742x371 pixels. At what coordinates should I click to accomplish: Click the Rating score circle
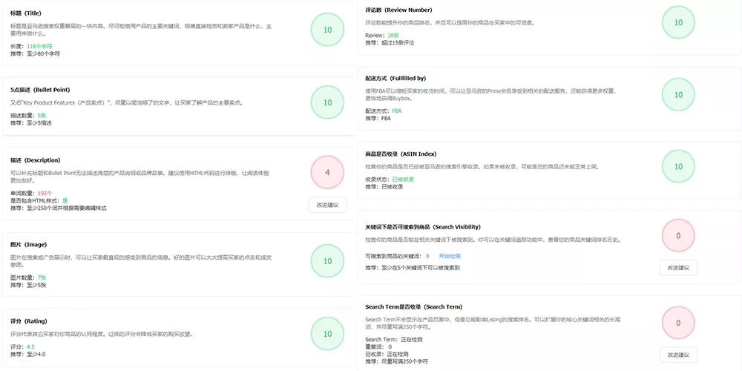327,334
